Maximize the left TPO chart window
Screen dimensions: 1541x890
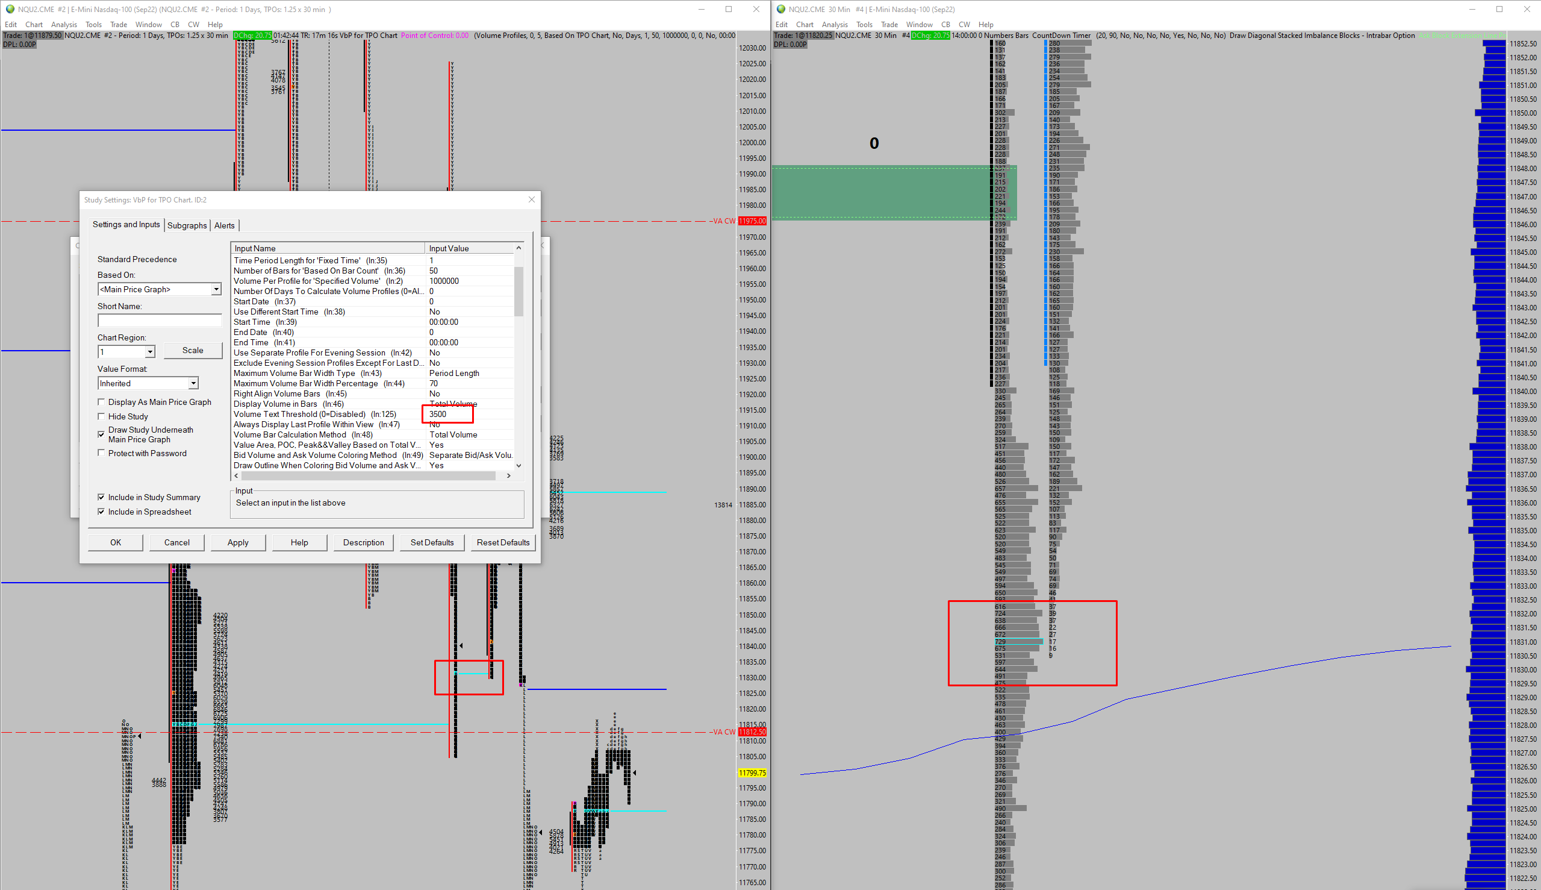click(729, 9)
